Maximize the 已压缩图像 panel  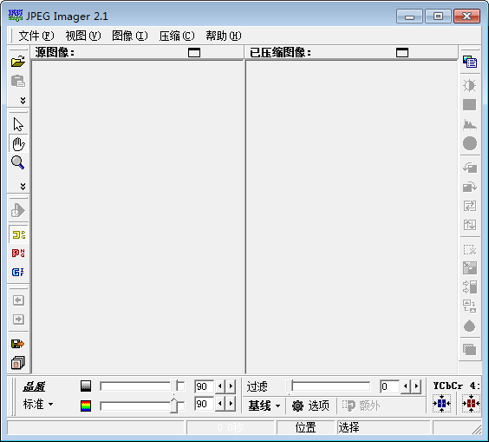[402, 52]
